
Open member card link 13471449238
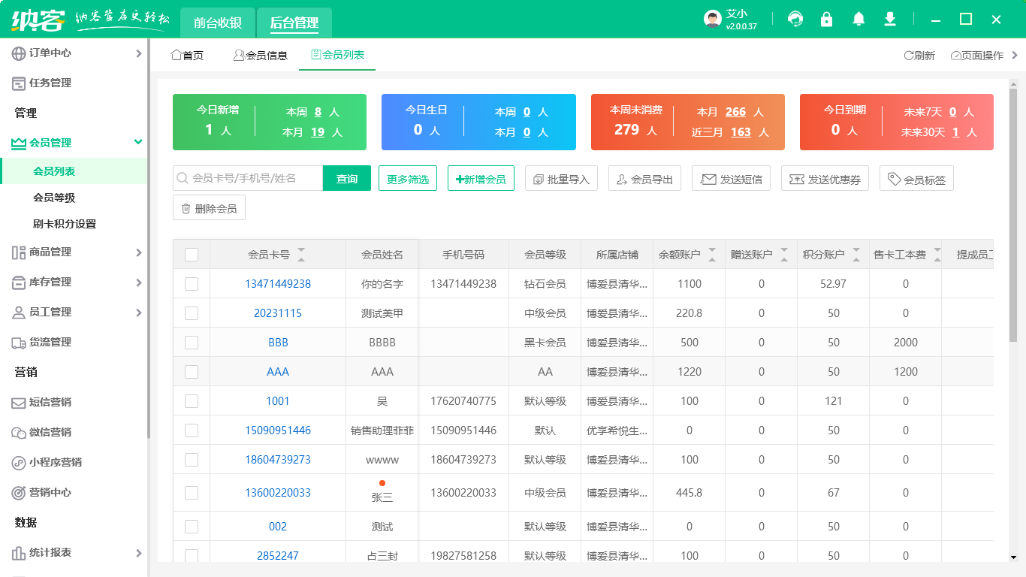(278, 284)
